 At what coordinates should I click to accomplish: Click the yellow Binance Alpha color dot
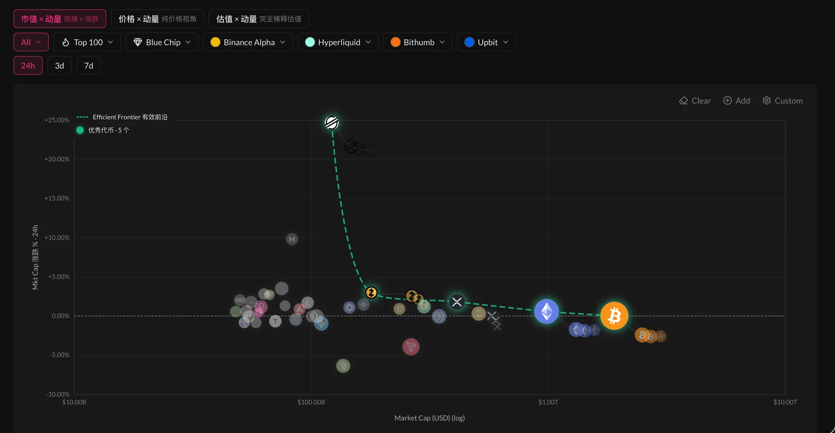click(x=215, y=42)
